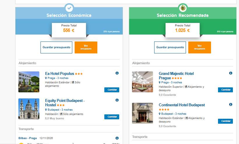This screenshot has width=239, height=144.
Task: Change the Ea Hotel Populus accommodation
Action: pos(112,90)
